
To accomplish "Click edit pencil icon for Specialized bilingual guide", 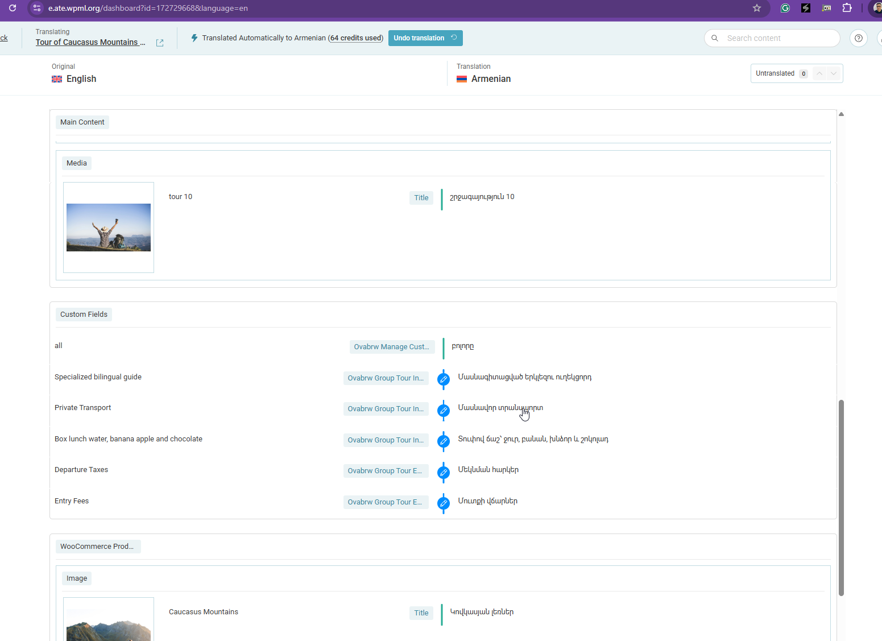I will tap(444, 379).
